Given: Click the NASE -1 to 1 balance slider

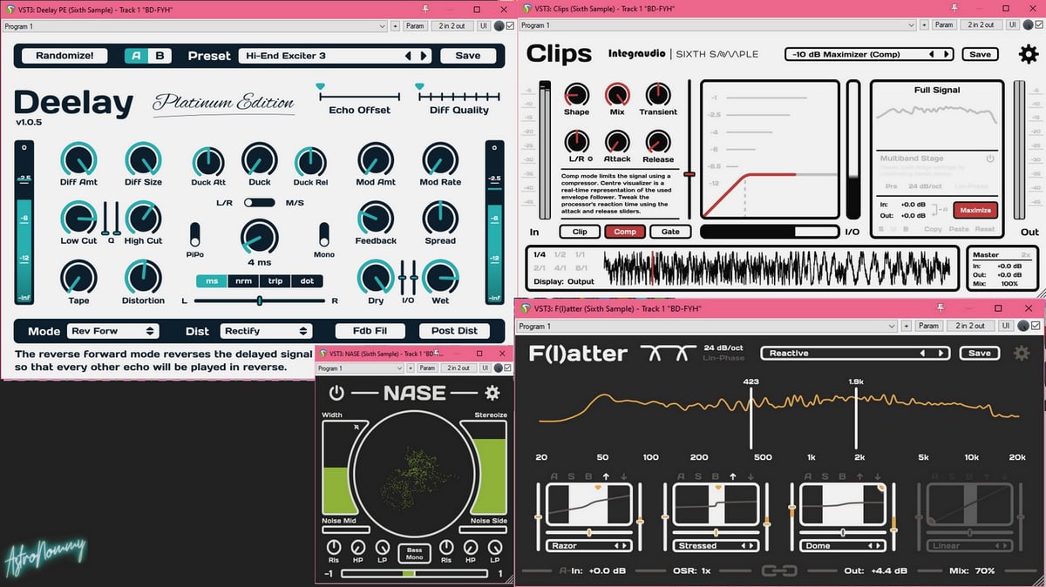Looking at the screenshot, I should coord(415,573).
